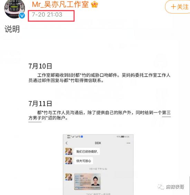Click the chat avatar beside the ID card image

point(69,177)
